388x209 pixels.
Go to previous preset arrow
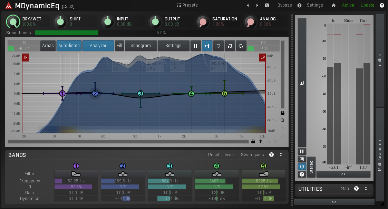[248, 5]
